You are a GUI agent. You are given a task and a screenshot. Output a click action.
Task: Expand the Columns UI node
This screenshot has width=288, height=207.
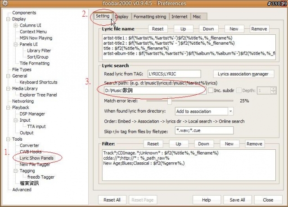pyautogui.click(x=16, y=25)
